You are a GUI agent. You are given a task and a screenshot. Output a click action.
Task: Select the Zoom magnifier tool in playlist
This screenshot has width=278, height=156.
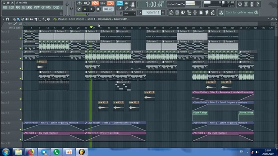coord(44,19)
